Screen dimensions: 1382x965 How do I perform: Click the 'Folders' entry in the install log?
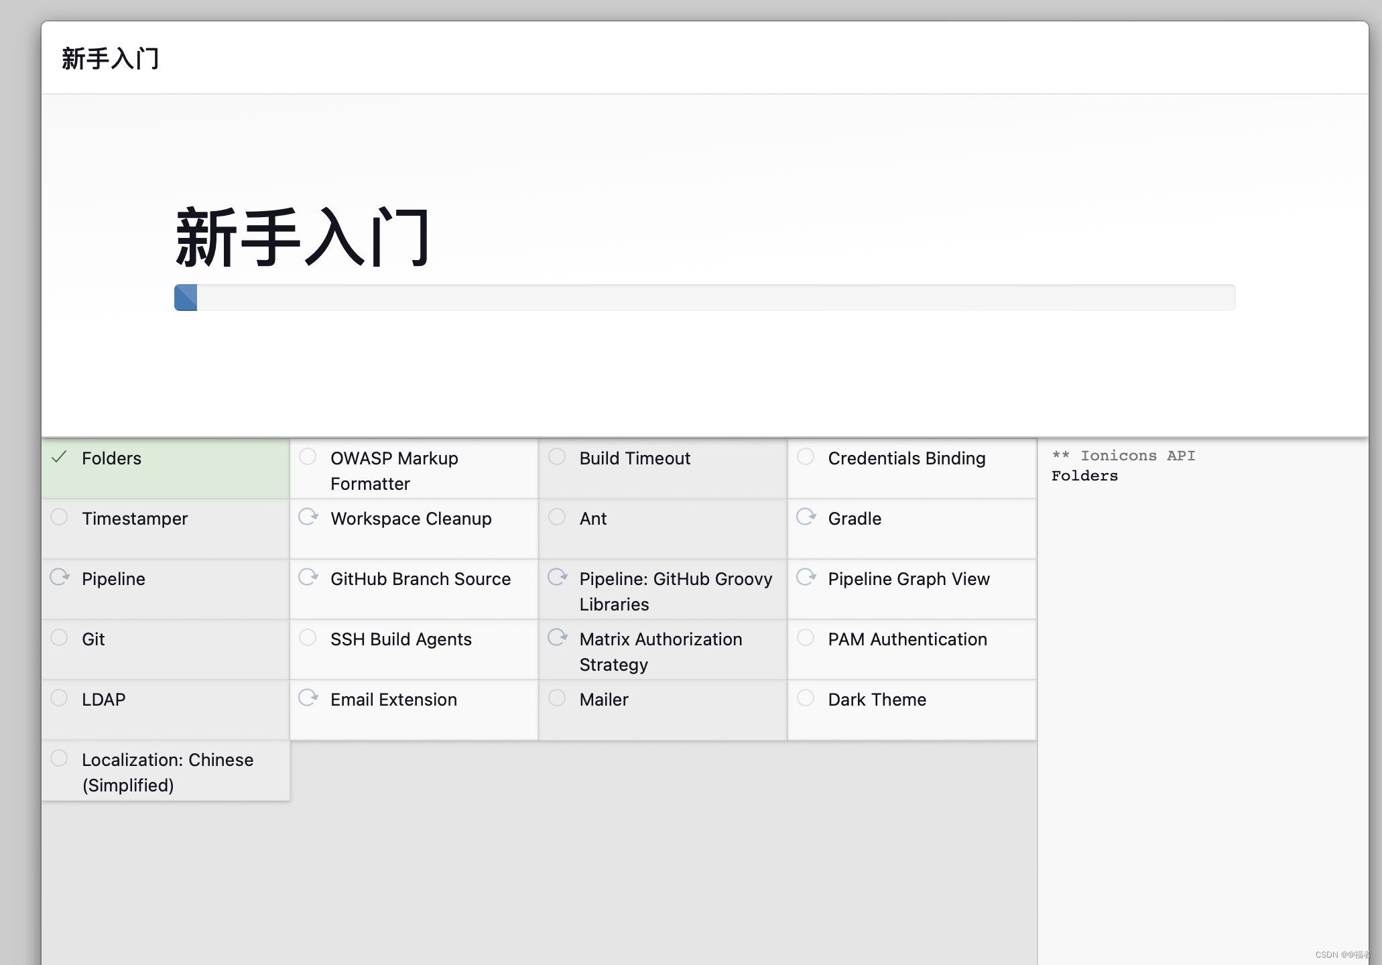coord(1084,476)
